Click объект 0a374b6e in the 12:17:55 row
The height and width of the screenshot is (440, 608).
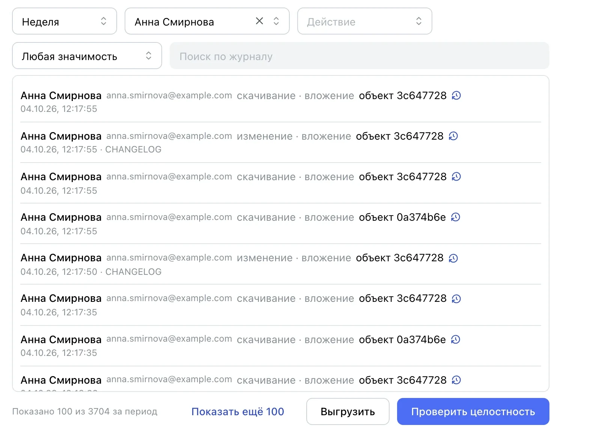point(402,217)
